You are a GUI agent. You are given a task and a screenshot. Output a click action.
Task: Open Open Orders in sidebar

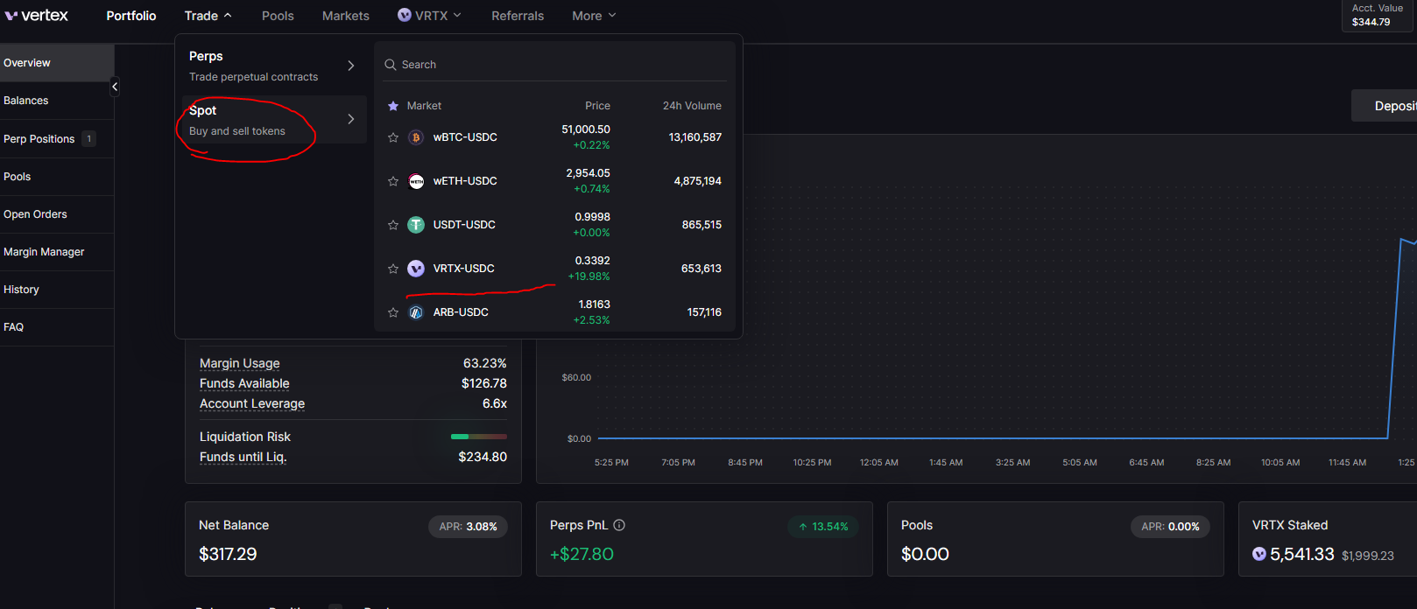pos(57,214)
